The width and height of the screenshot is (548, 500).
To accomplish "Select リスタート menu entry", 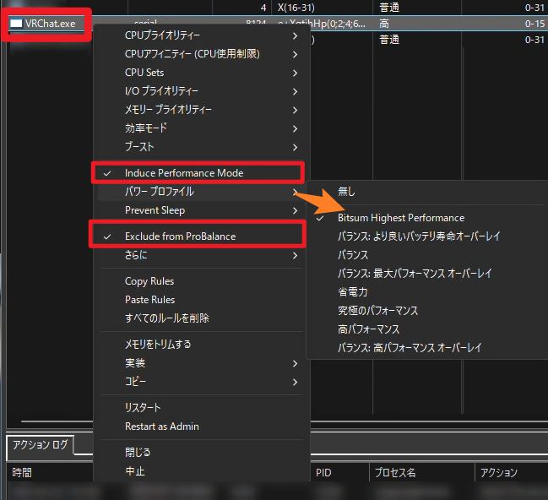I will 202,408.
